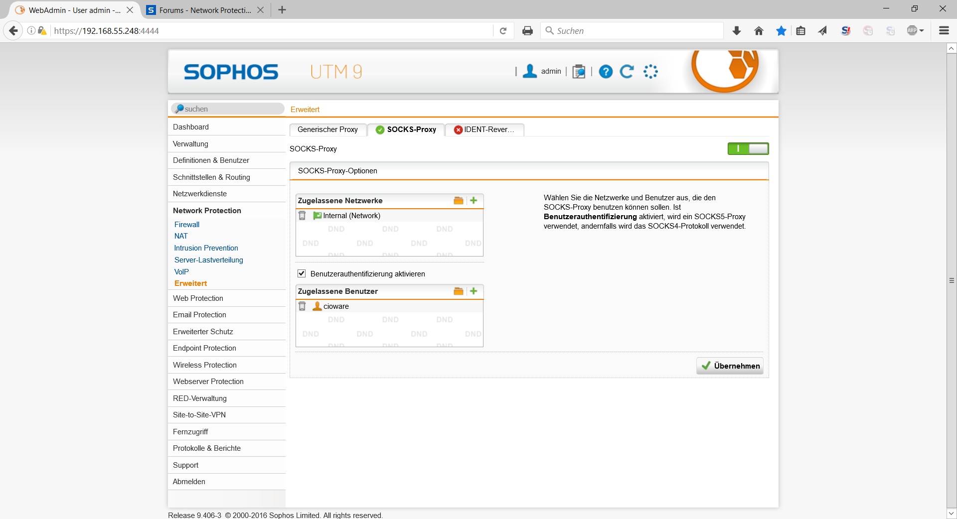Open Site-to-Site-VPN menu

tap(227, 415)
